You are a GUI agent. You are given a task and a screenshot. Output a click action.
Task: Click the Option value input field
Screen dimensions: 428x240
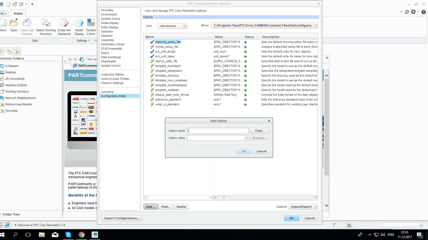(x=216, y=138)
